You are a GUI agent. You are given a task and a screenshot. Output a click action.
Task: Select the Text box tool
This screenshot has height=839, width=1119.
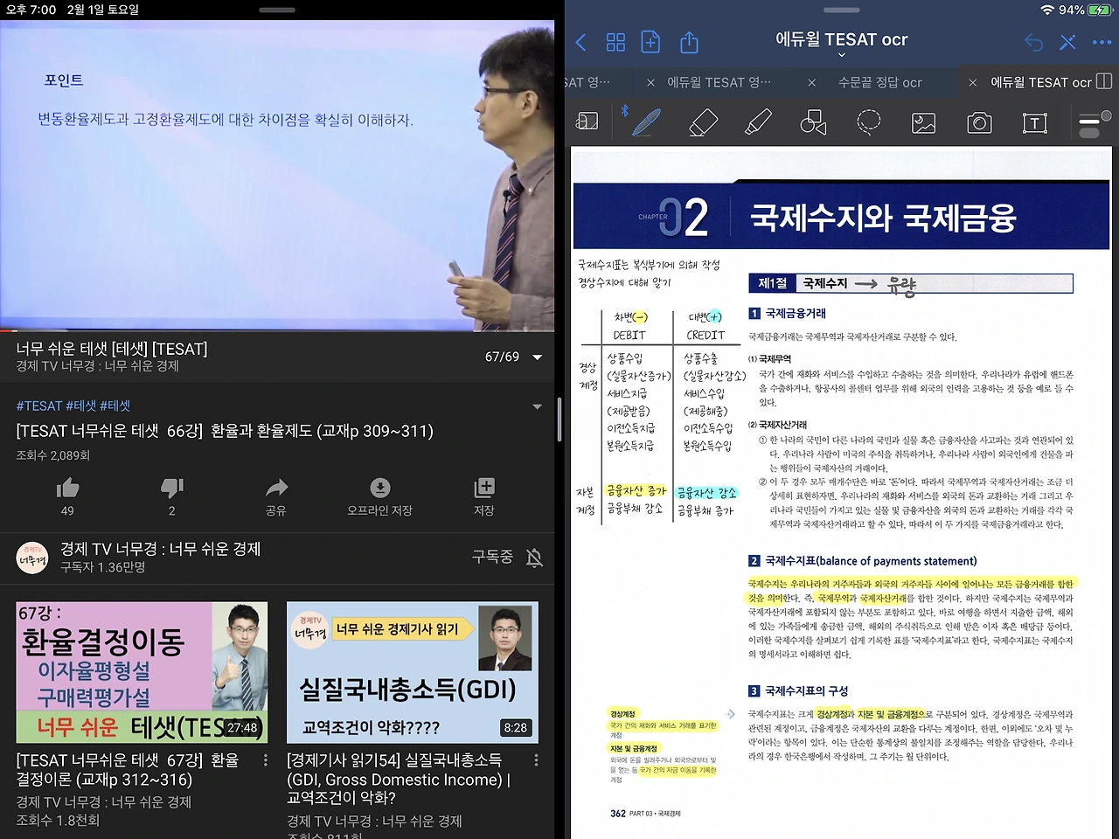click(1035, 123)
